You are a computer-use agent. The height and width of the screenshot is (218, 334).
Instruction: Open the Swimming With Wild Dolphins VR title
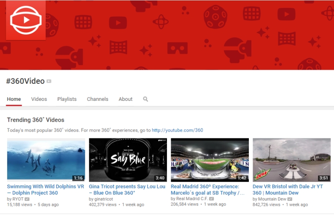pos(46,190)
